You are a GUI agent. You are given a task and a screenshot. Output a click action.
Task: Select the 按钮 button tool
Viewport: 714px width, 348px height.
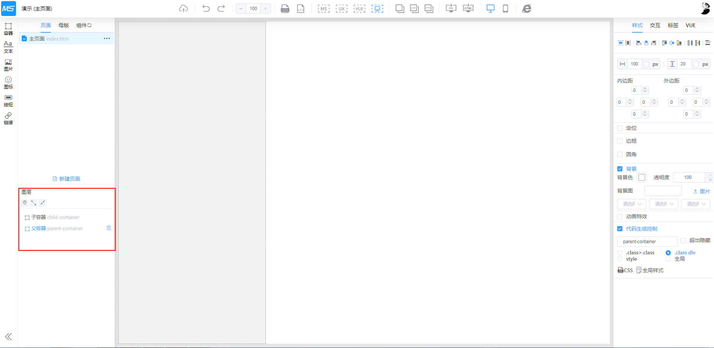(x=8, y=100)
